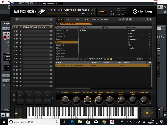Click the MIDI reset lightning icon
The height and width of the screenshot is (125, 167).
click(147, 19)
